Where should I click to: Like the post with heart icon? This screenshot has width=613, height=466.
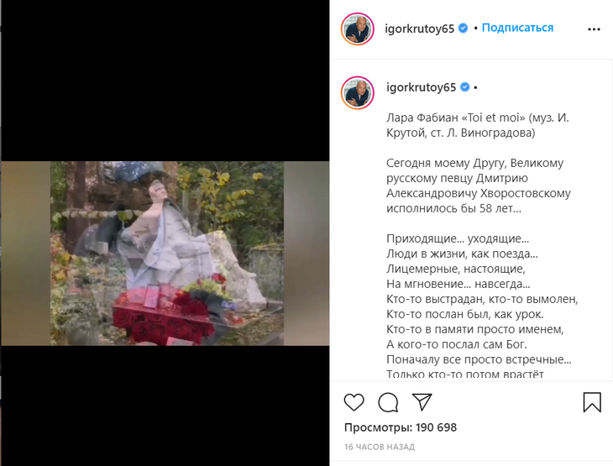[354, 402]
